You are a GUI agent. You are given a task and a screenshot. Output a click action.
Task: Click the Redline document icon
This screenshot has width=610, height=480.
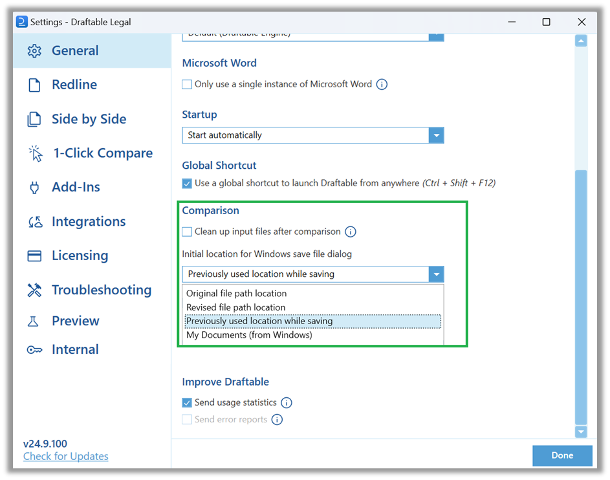point(34,85)
